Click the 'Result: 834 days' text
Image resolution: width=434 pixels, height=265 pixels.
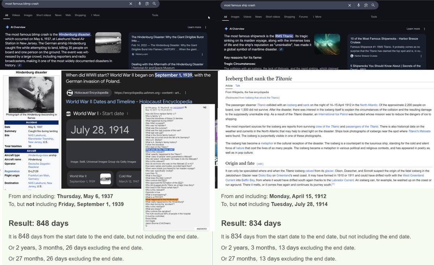coord(251,223)
